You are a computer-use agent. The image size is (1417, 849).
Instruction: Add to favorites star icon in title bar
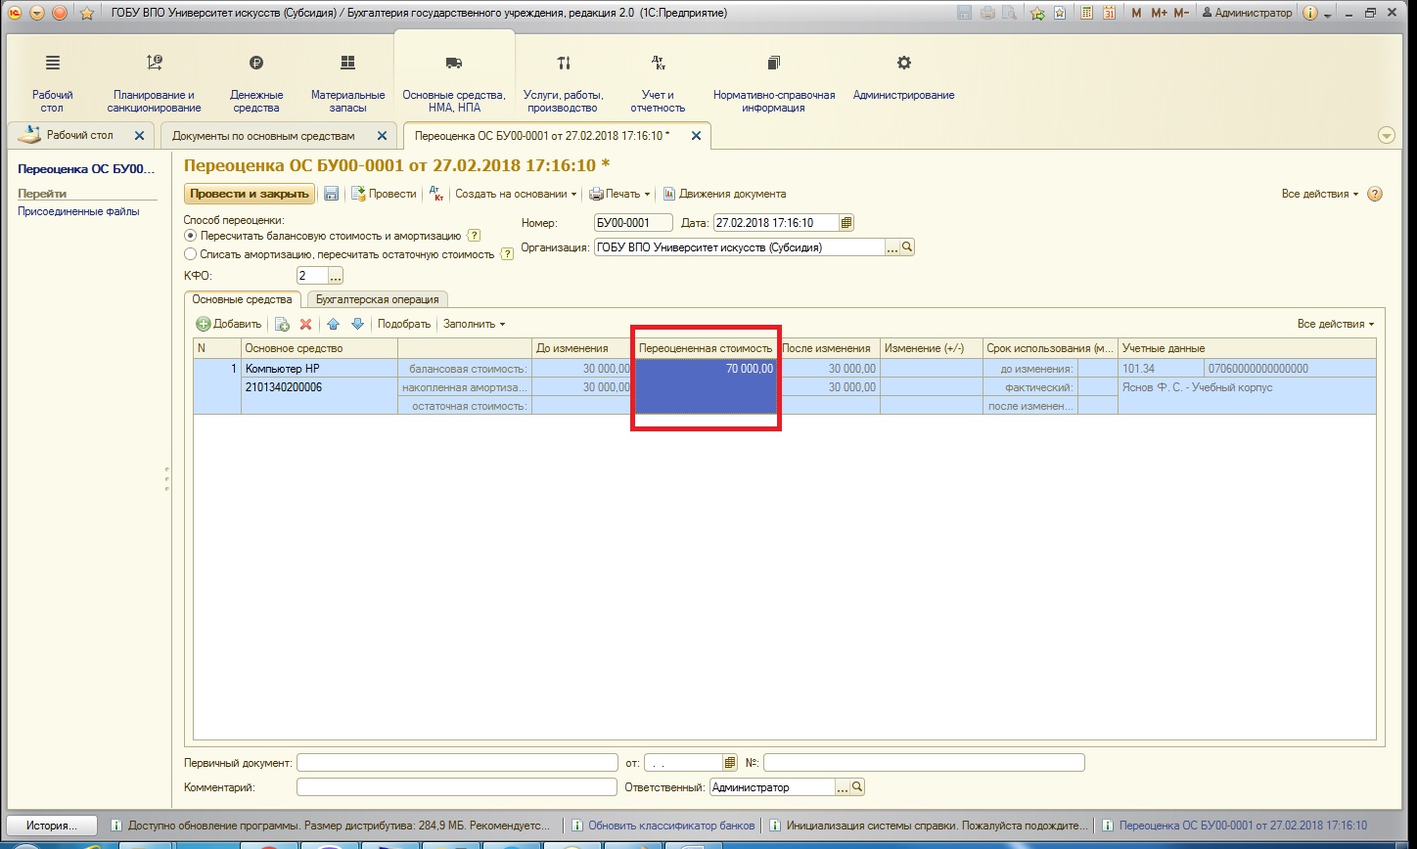pyautogui.click(x=1037, y=13)
